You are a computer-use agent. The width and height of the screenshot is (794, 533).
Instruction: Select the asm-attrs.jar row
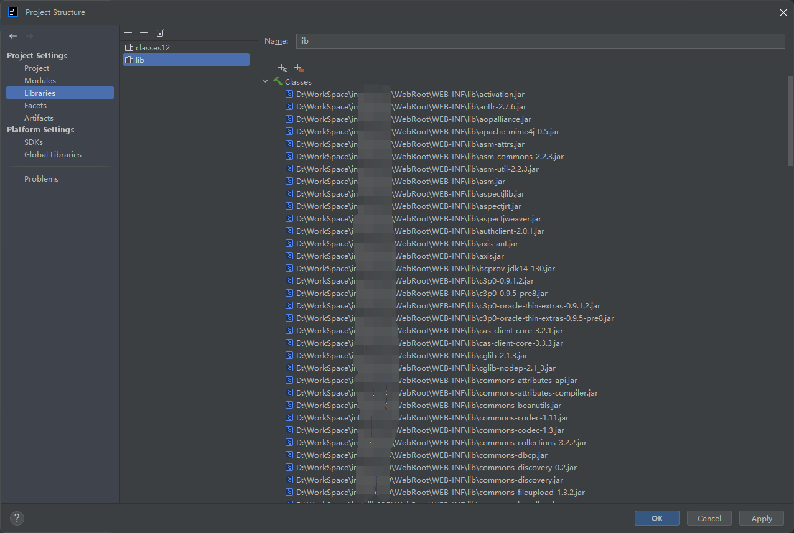[x=405, y=144]
